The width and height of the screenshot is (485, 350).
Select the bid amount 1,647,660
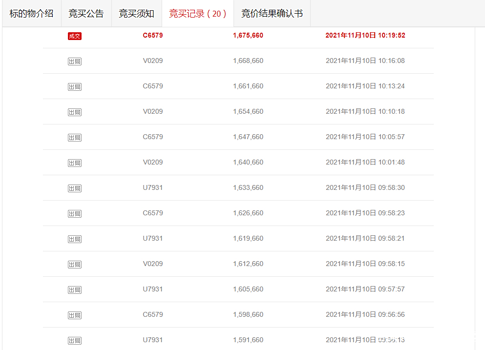pyautogui.click(x=248, y=137)
